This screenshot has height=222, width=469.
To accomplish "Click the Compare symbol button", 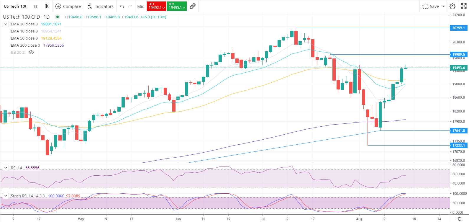I will coord(68,6).
